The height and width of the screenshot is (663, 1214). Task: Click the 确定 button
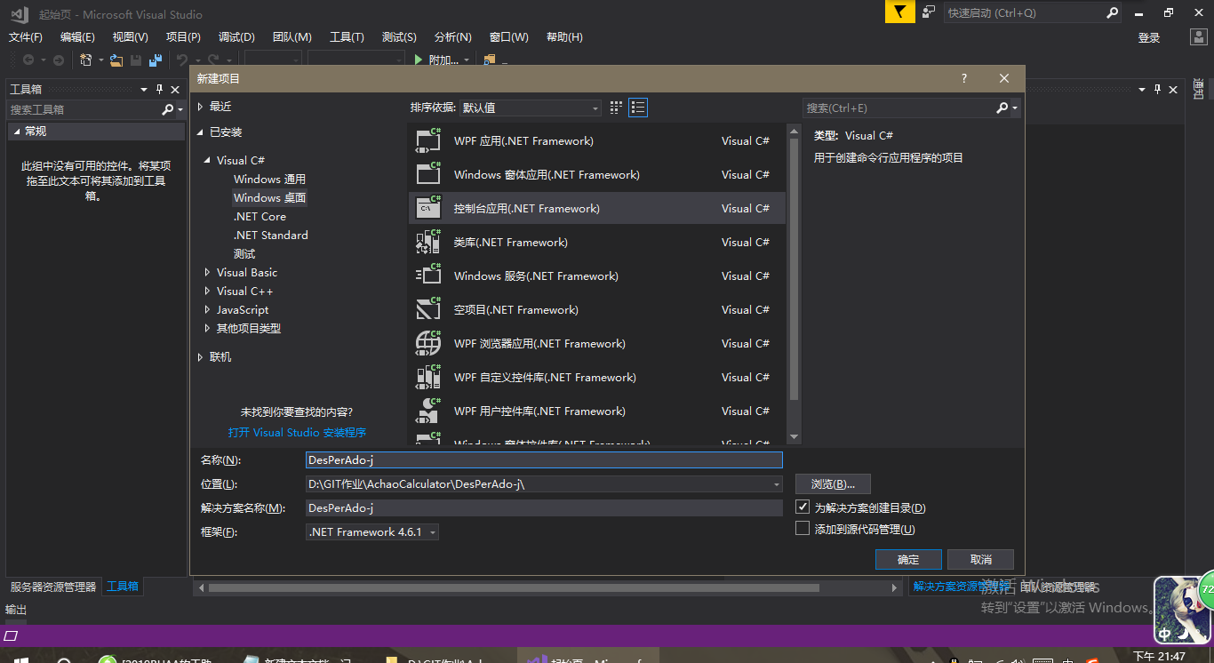[x=908, y=559]
